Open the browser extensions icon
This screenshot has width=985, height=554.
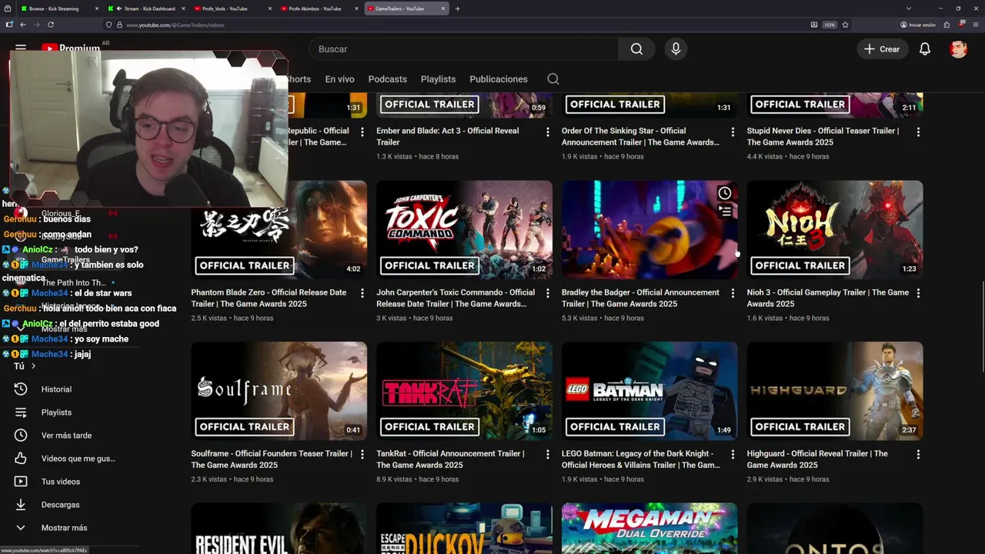click(947, 25)
